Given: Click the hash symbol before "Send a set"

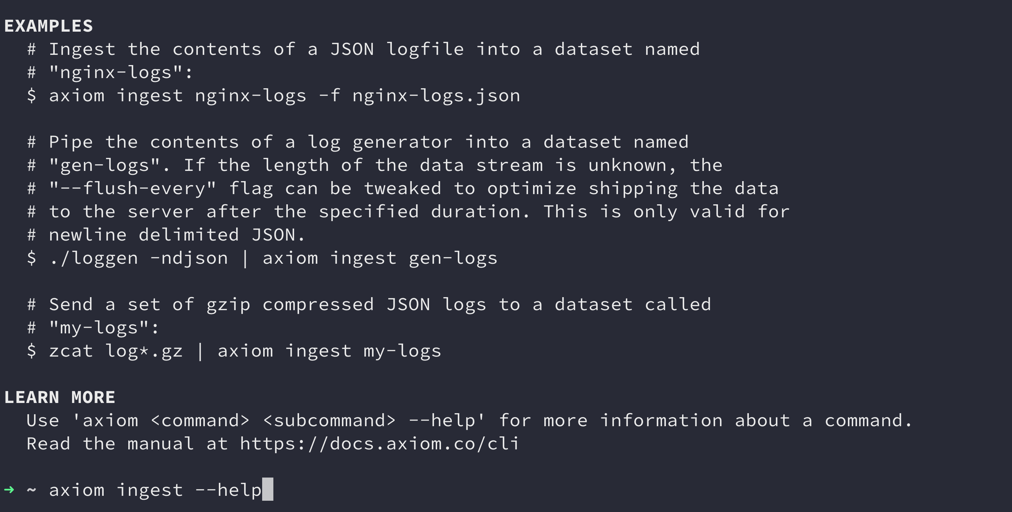Looking at the screenshot, I should 31,305.
